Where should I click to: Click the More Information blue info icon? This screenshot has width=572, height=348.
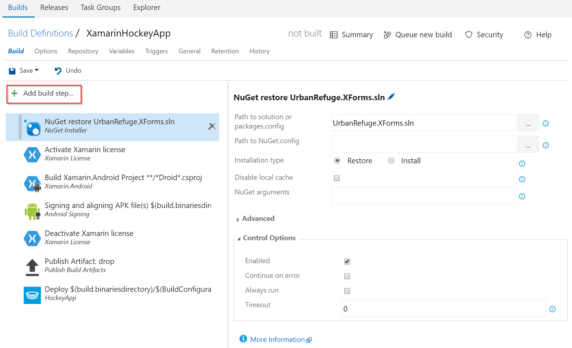pos(243,339)
